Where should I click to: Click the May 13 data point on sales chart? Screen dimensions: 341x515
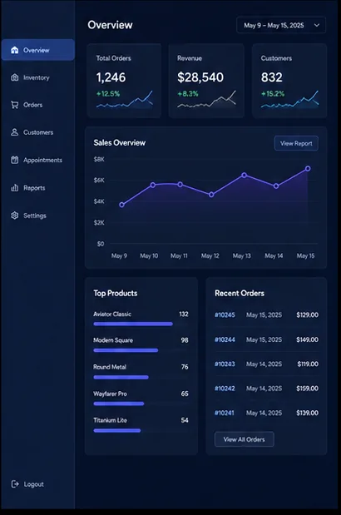244,175
